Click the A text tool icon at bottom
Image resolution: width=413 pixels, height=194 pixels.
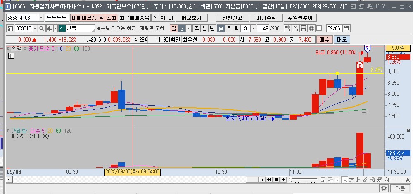[x=408, y=180]
